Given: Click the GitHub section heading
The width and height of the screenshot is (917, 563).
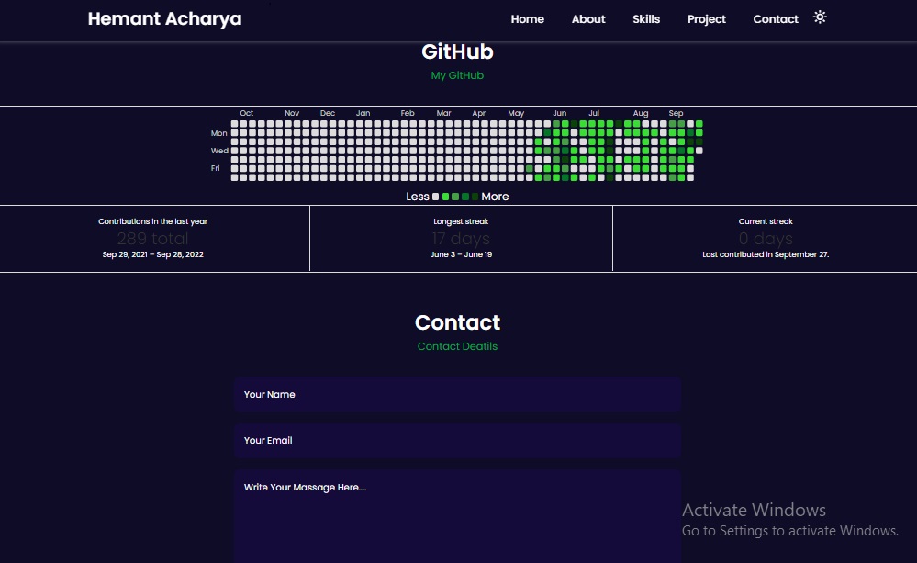Looking at the screenshot, I should click(457, 51).
